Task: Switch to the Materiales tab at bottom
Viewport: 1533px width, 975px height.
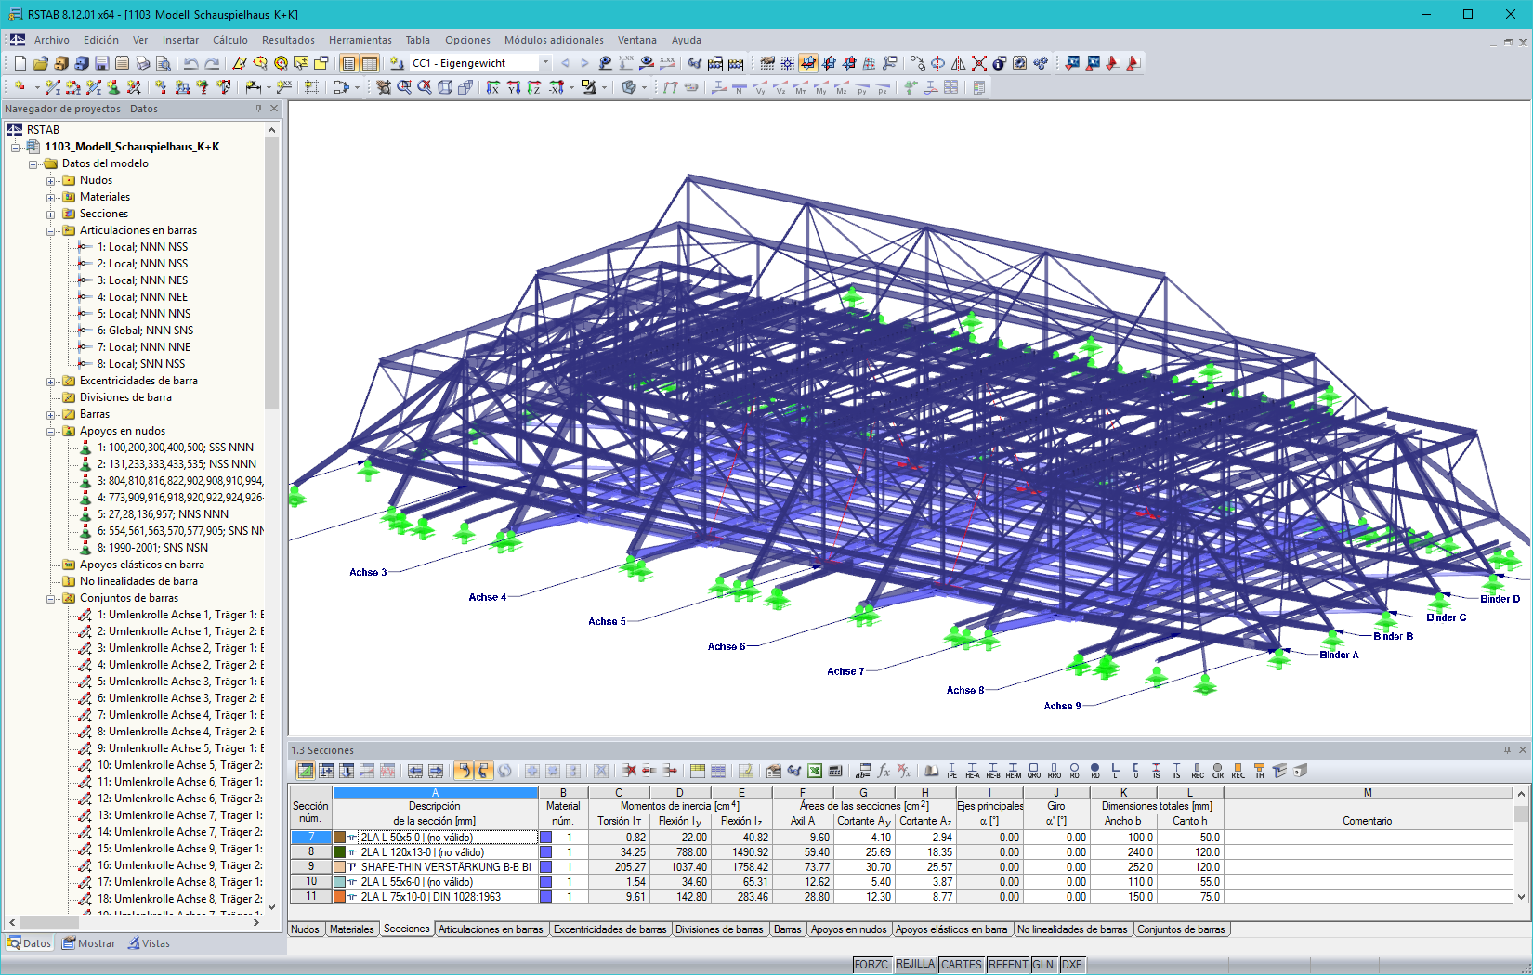Action: point(352,929)
